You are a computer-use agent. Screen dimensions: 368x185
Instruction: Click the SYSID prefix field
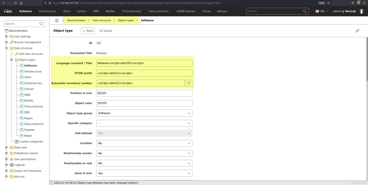(144, 73)
